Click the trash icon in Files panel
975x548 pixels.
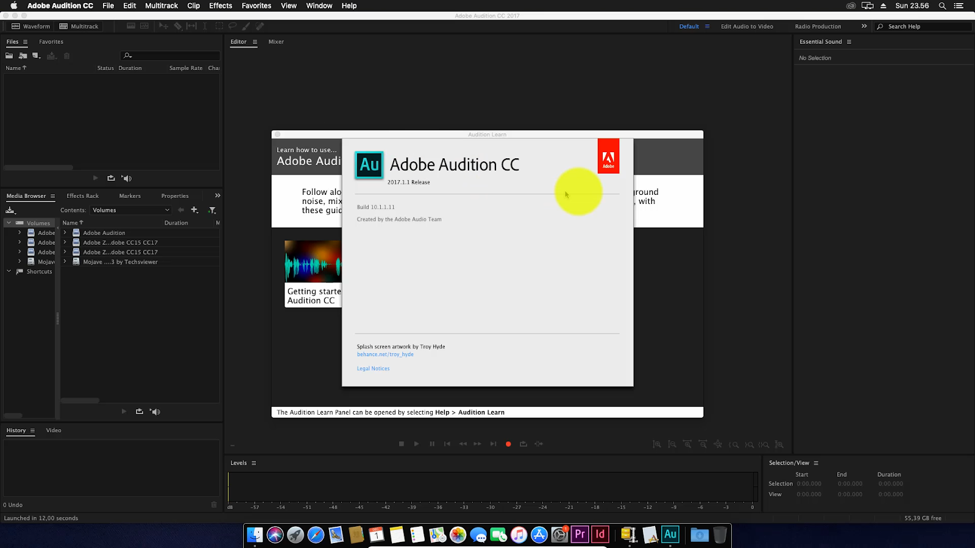pos(67,55)
